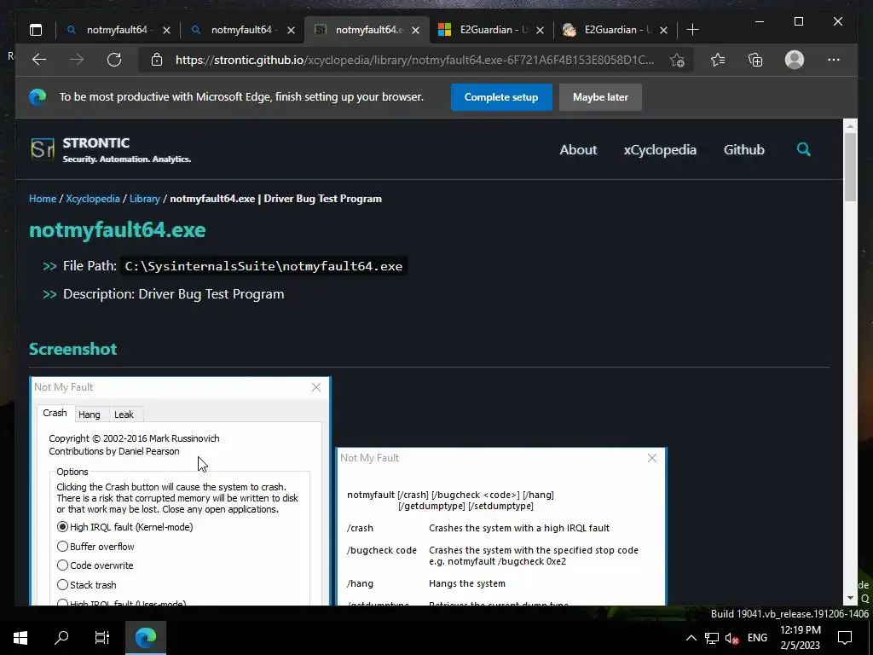Click the notmyfault64.exe page heading

tap(118, 230)
